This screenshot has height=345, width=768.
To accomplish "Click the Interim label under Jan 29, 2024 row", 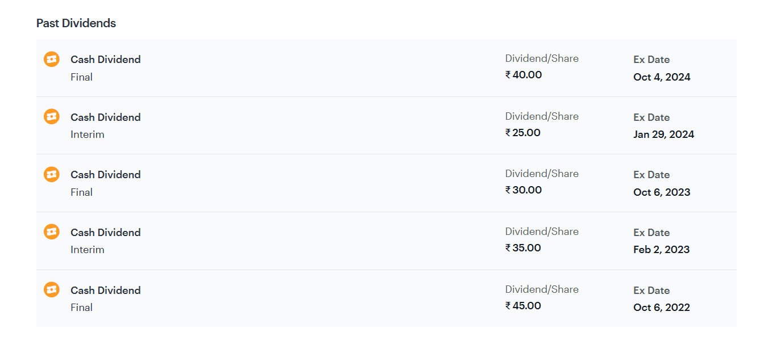I will pyautogui.click(x=88, y=134).
